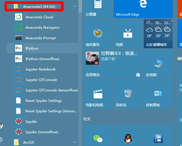
Task: Click the 社交 group heading
Action: tap(87, 119)
